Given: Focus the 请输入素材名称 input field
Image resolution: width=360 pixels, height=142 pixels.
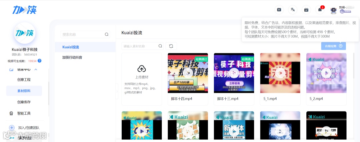Looking at the screenshot, I should pyautogui.click(x=142, y=46).
